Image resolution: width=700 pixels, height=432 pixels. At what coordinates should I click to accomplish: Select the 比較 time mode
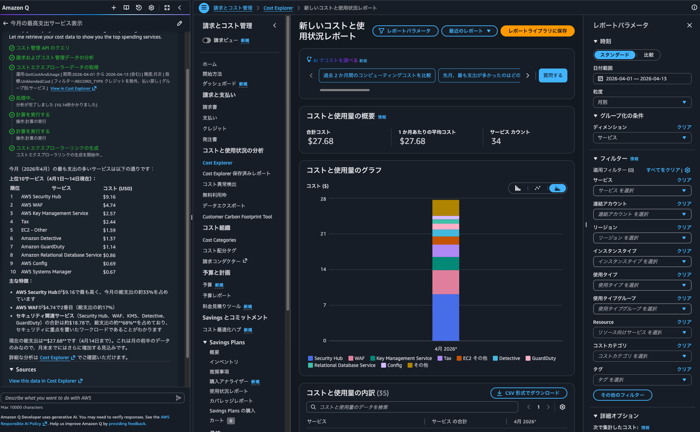point(648,55)
